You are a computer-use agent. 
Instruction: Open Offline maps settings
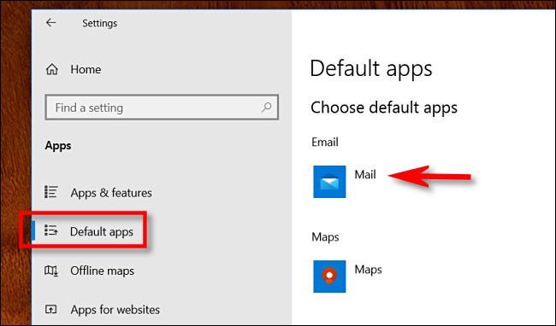[102, 271]
